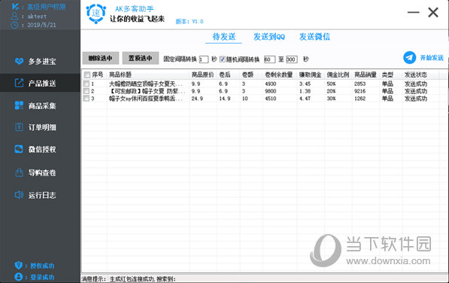The image size is (449, 283).
Task: Switch to the 发送到QQ tab
Action: (x=269, y=37)
